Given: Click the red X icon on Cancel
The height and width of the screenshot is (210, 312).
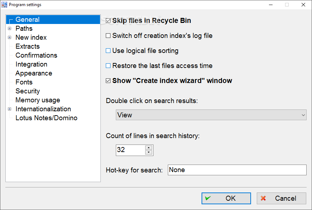Looking at the screenshot, I should pos(263,198).
